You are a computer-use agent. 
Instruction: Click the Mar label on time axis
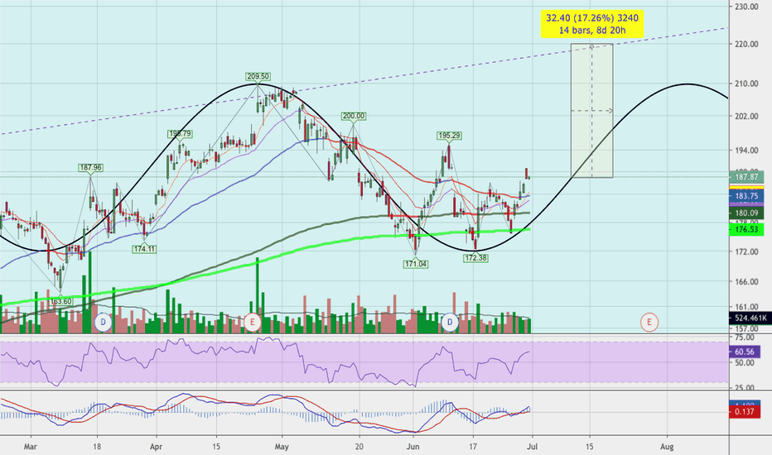[x=31, y=447]
